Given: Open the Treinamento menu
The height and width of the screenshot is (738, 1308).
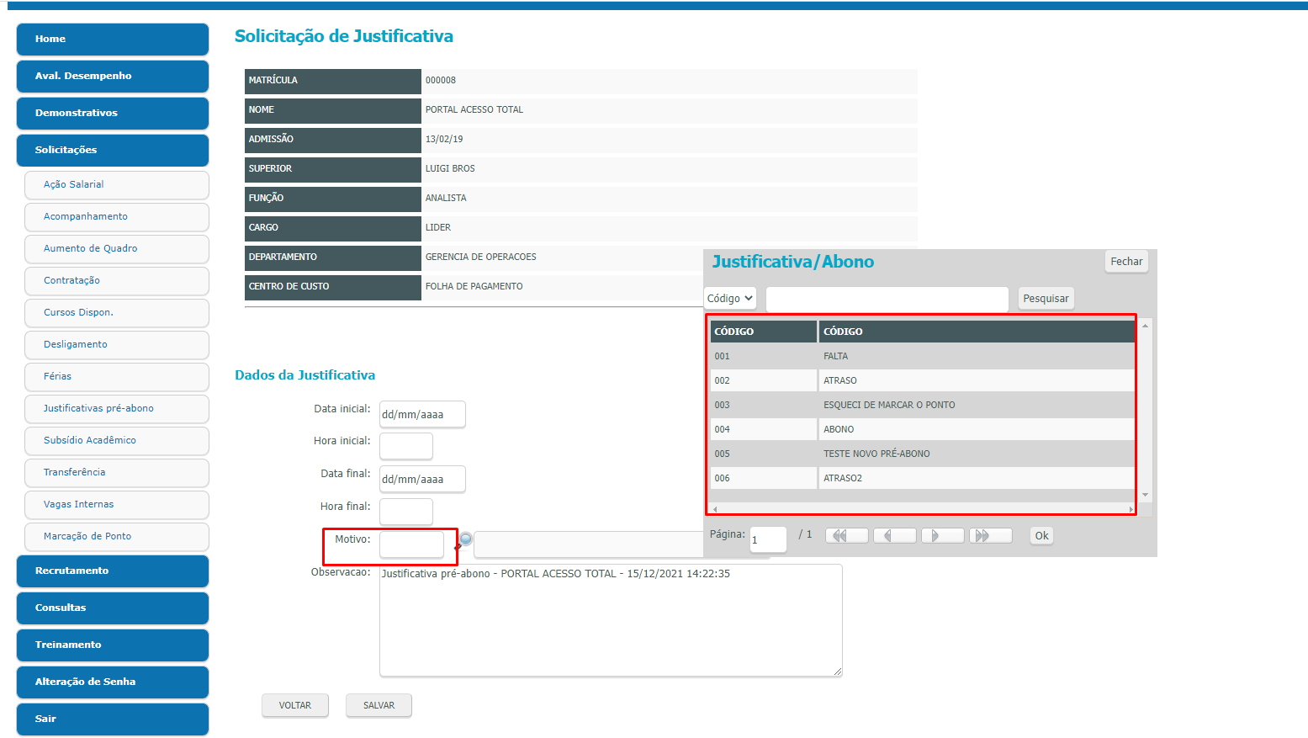Looking at the screenshot, I should [113, 645].
